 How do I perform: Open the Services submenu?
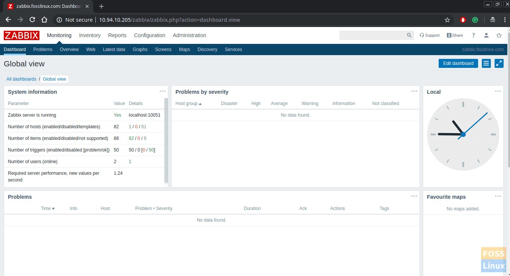pyautogui.click(x=233, y=49)
